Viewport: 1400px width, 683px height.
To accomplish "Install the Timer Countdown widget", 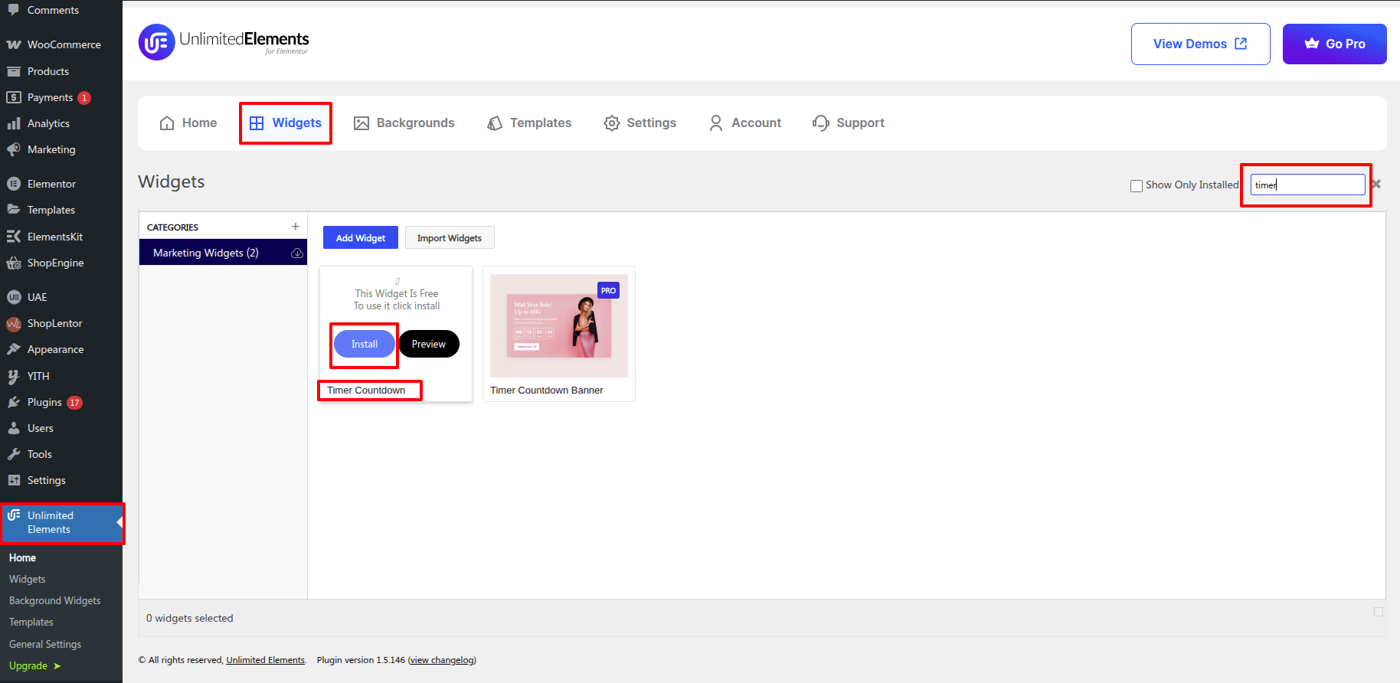I will tap(365, 344).
